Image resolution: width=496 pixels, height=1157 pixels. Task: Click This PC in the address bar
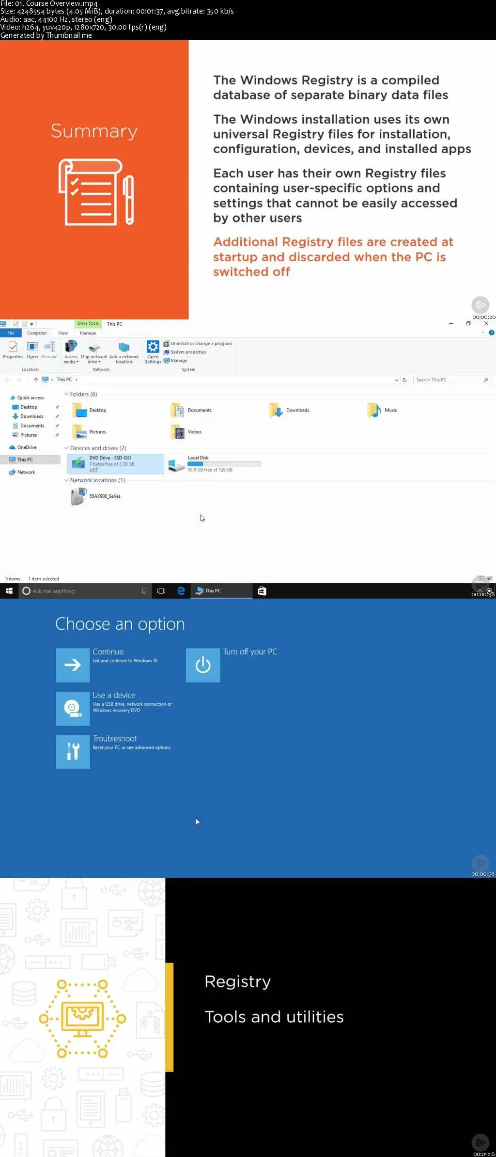(64, 380)
